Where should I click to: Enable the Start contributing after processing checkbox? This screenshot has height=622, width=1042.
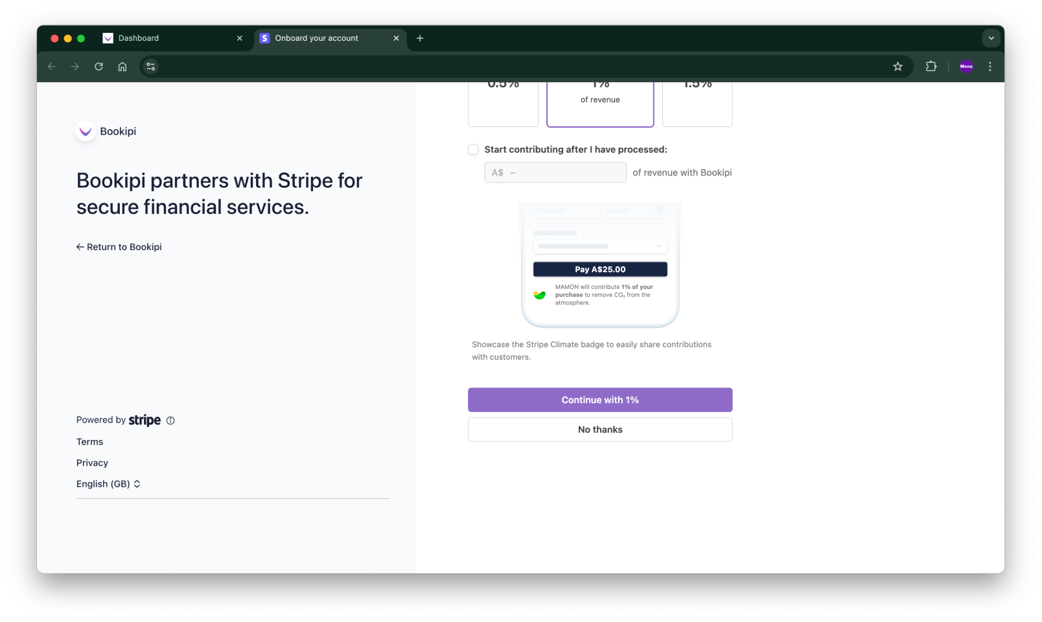pyautogui.click(x=473, y=149)
